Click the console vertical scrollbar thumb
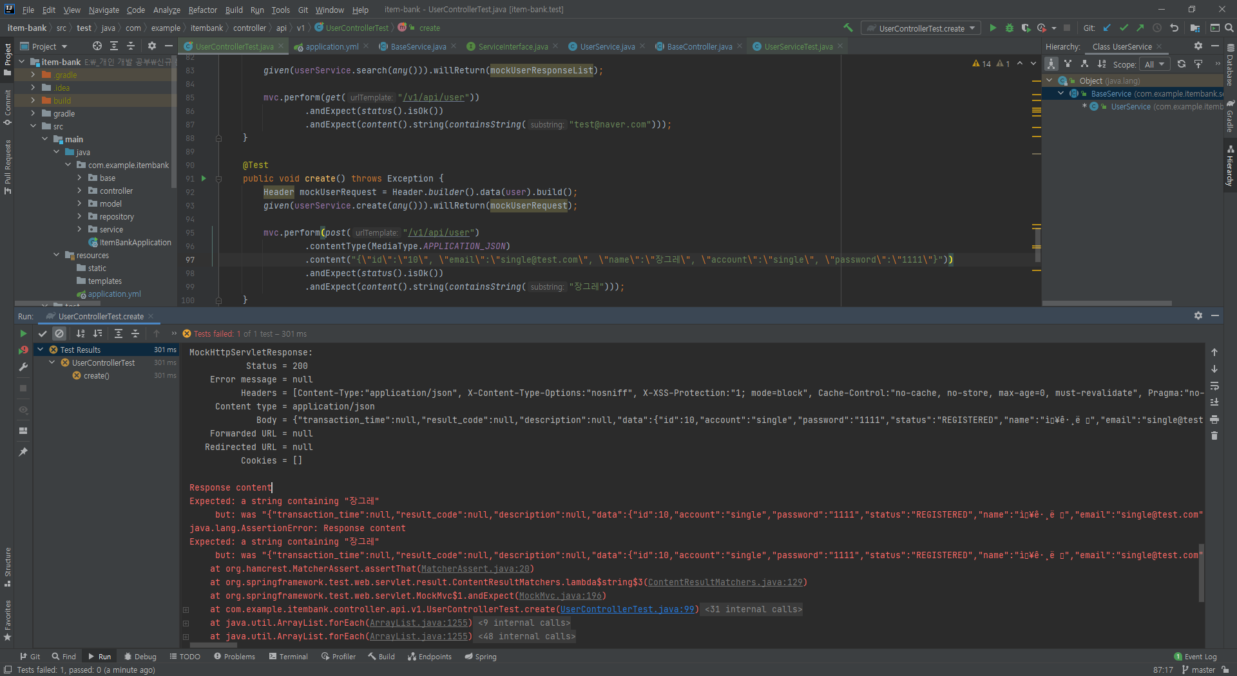 (x=1201, y=572)
